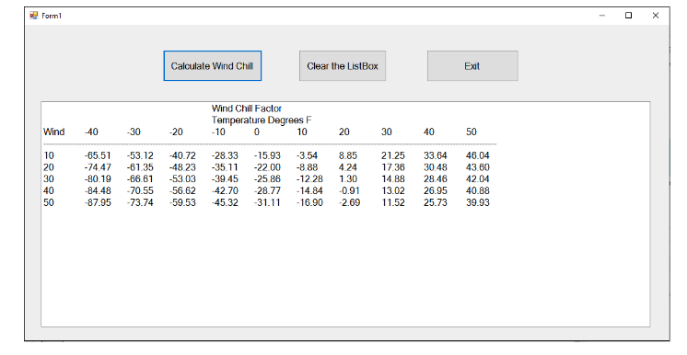Image resolution: width=687 pixels, height=355 pixels.
Task: Click the value -2.69
Action: pyautogui.click(x=349, y=202)
